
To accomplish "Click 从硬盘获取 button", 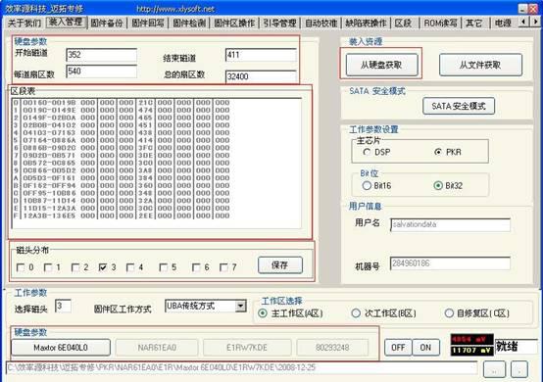I will [381, 65].
